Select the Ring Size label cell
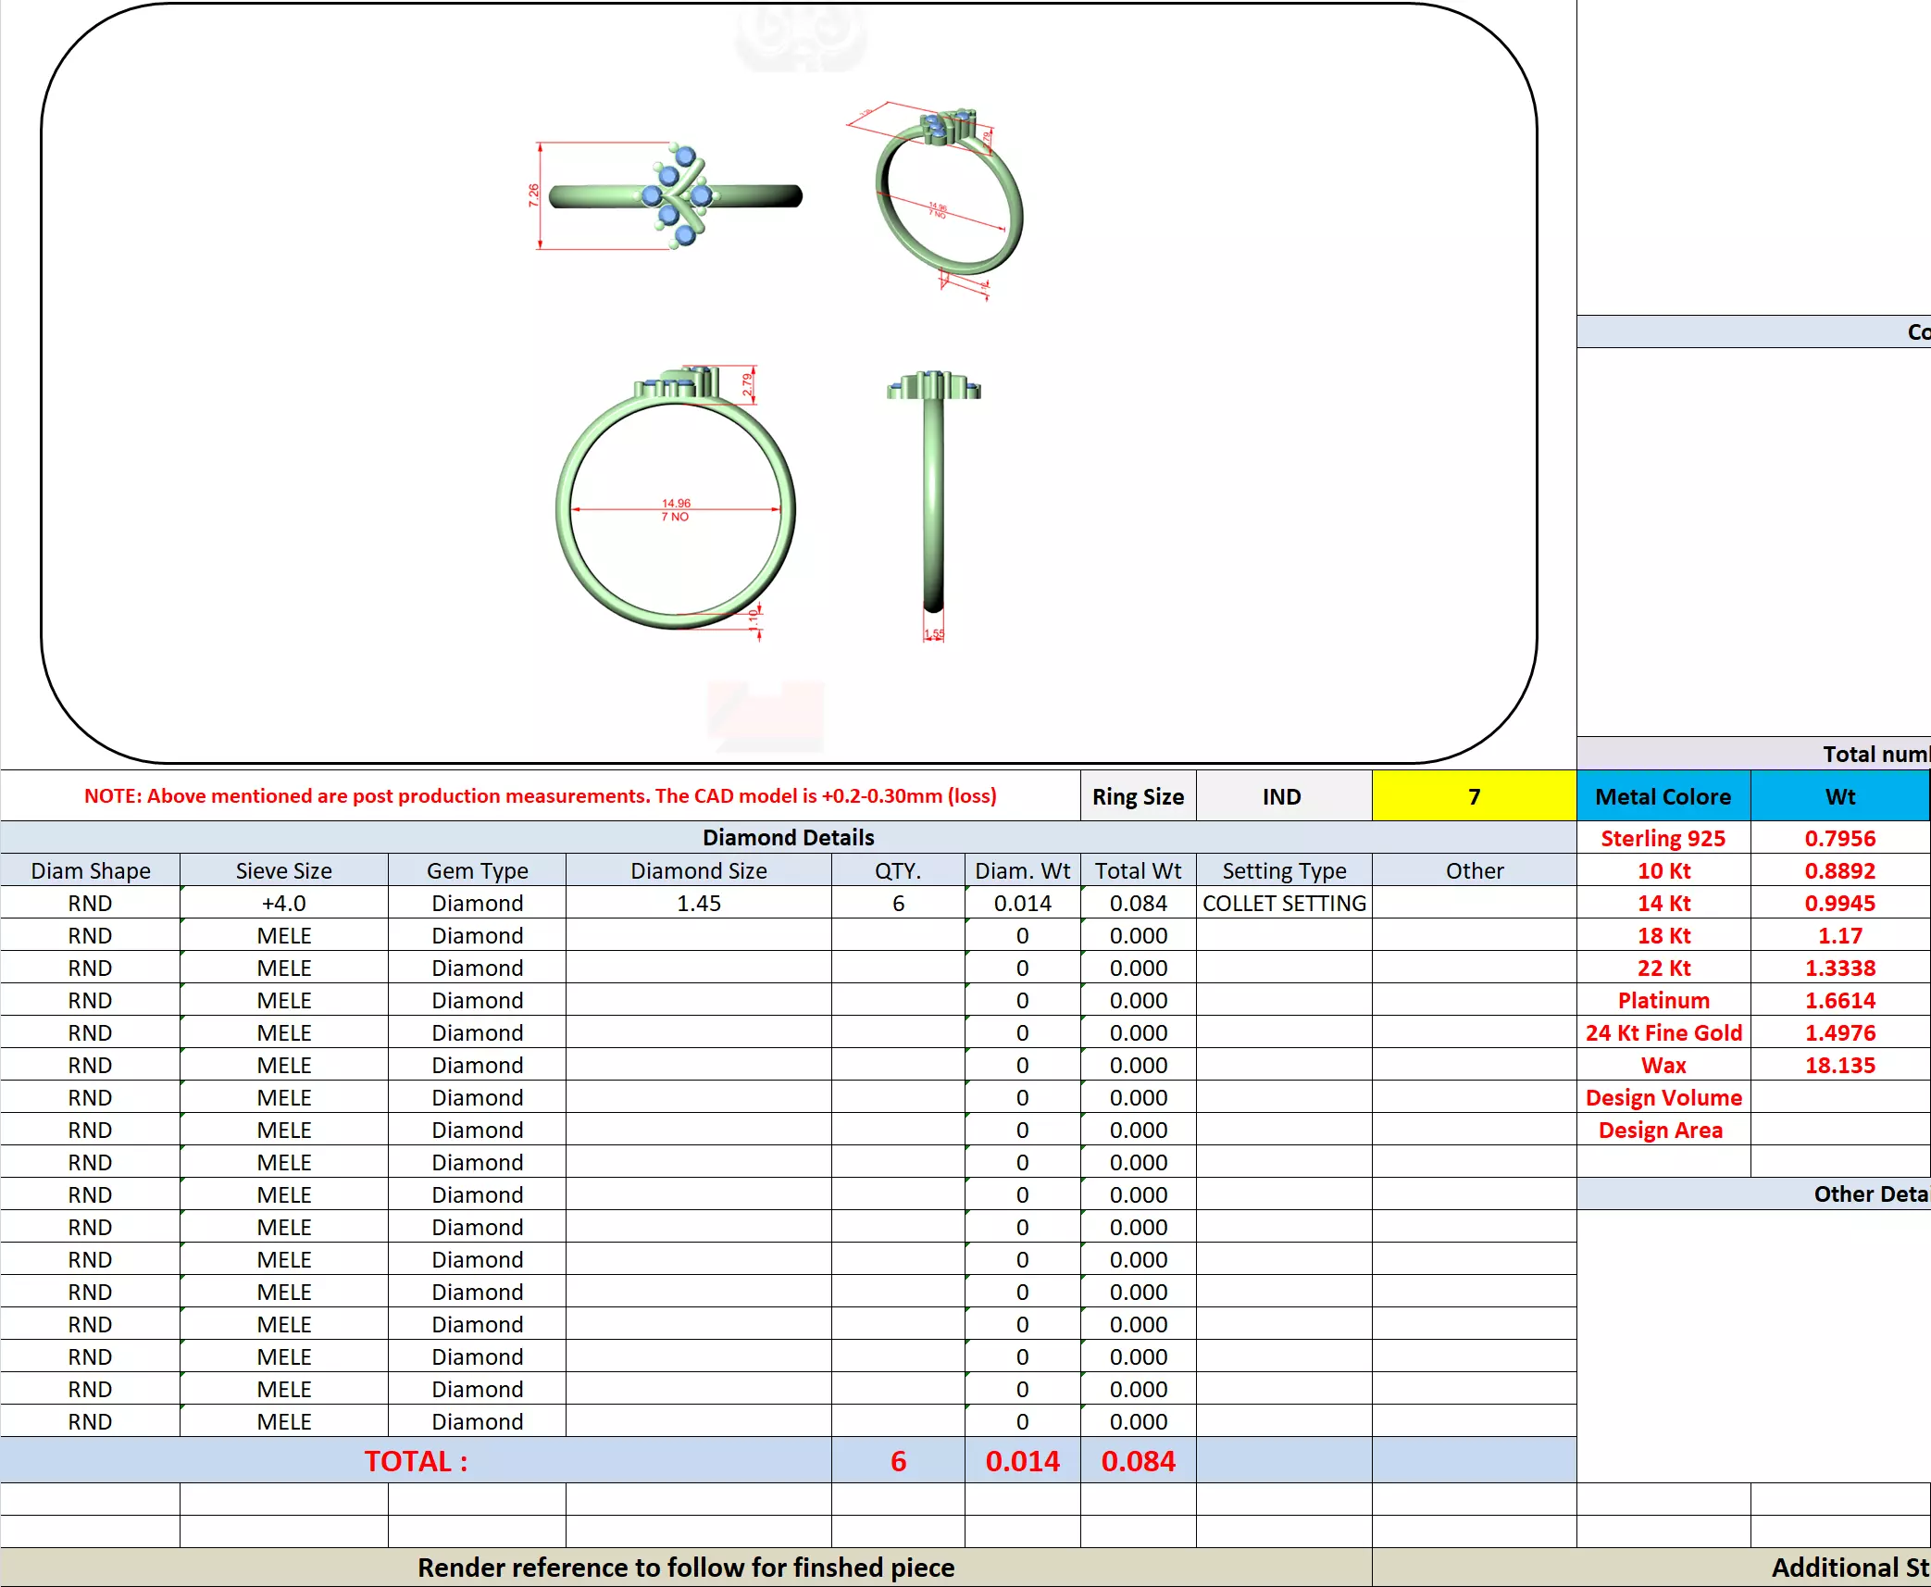 (x=1137, y=796)
